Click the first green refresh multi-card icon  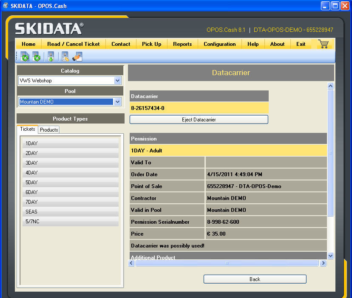coord(25,57)
